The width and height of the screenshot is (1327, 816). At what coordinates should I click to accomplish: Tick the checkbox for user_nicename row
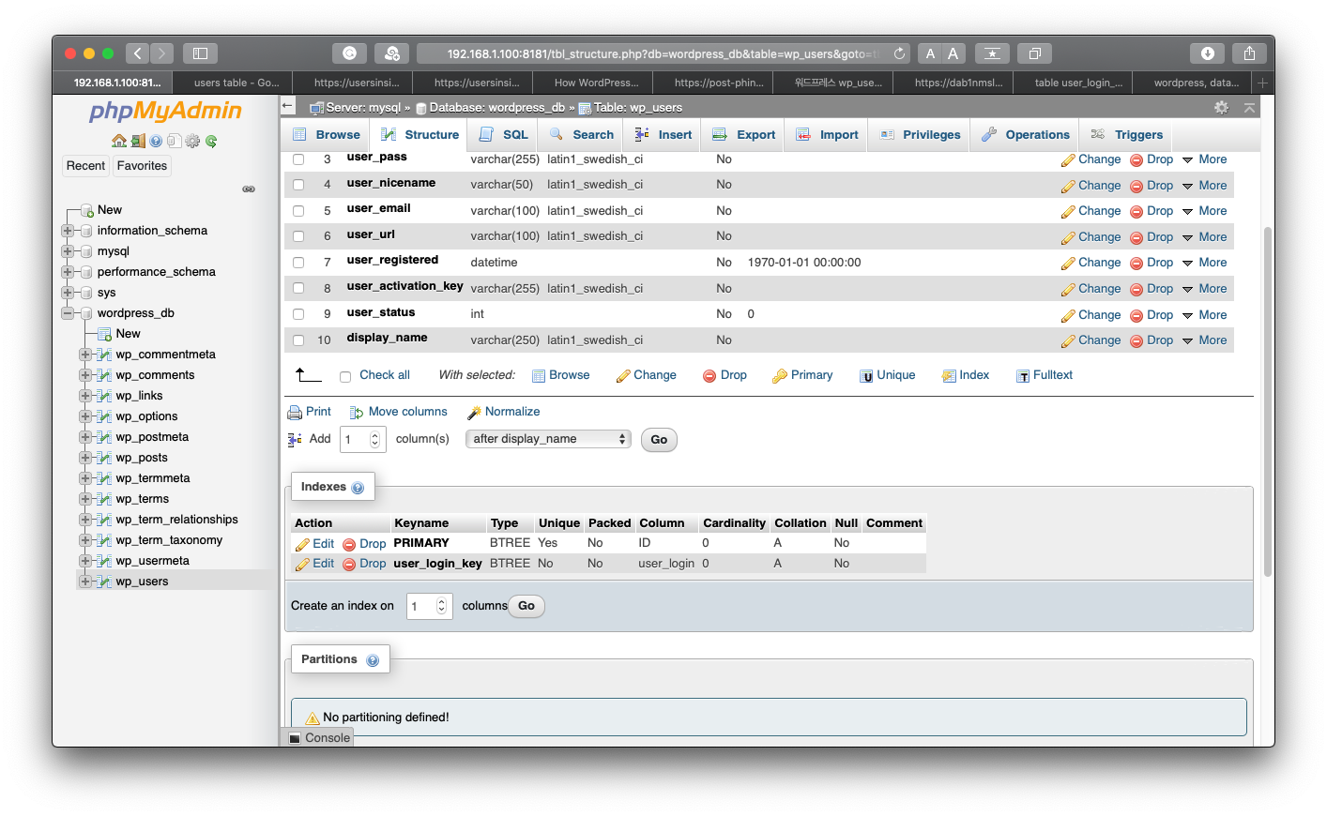[x=298, y=185]
